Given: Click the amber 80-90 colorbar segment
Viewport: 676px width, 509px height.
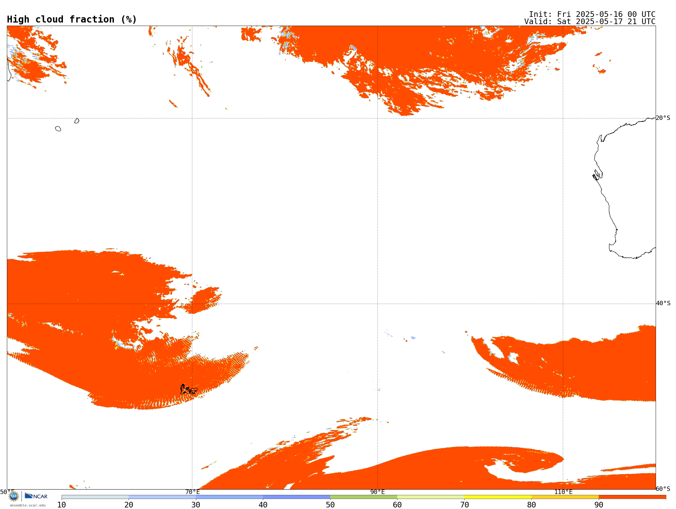Looking at the screenshot, I should click(x=565, y=497).
